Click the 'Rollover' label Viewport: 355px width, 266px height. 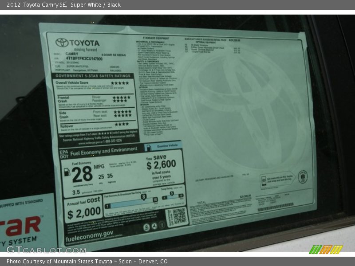coord(67,126)
